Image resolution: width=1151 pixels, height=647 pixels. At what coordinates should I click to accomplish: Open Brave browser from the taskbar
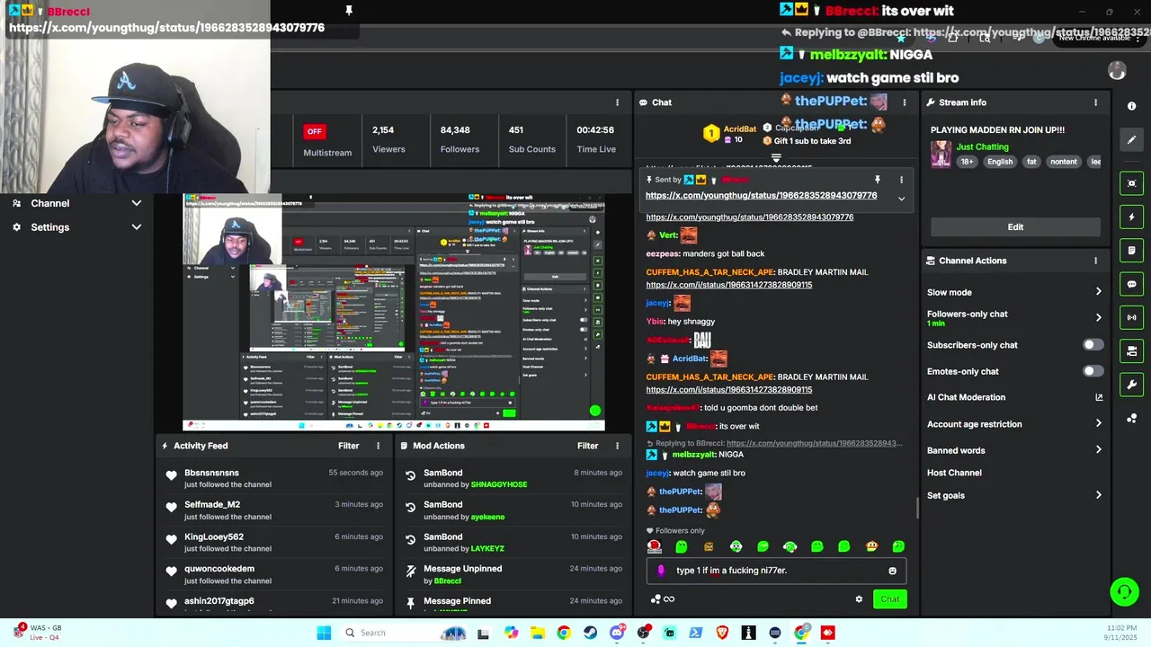722,633
